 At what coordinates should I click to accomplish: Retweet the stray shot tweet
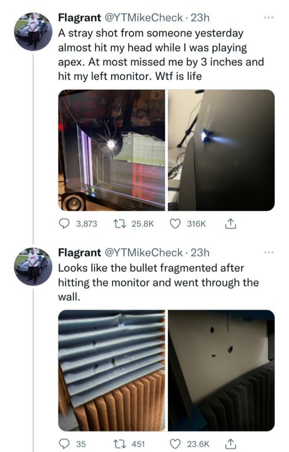[118, 224]
